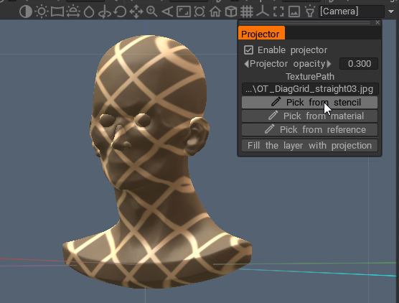This screenshot has height=303, width=399.
Task: Click the circular rotate arrow icon
Action: pyautogui.click(x=120, y=11)
